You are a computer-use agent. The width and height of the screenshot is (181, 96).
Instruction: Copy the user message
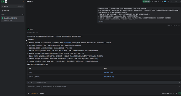click(x=172, y=26)
